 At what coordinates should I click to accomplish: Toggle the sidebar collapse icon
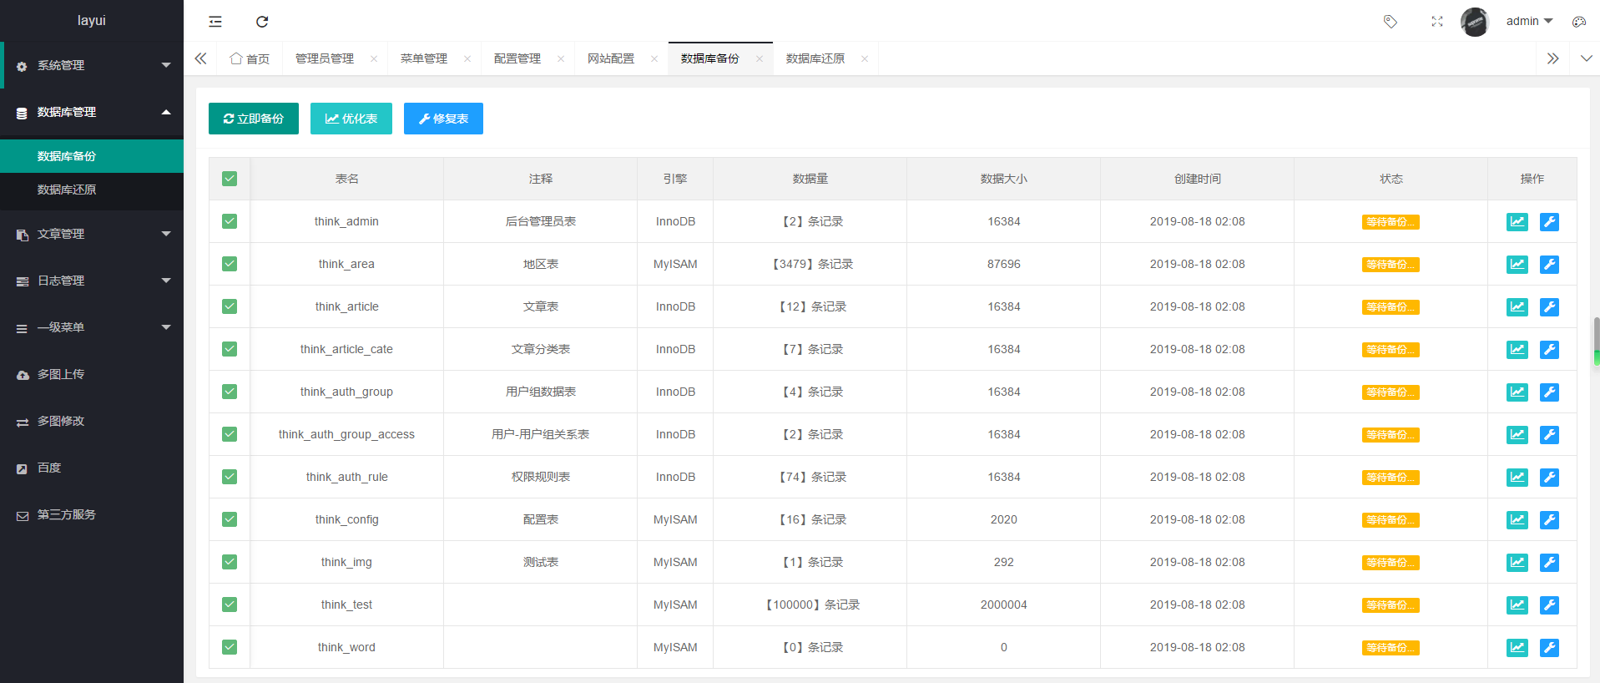[x=215, y=22]
